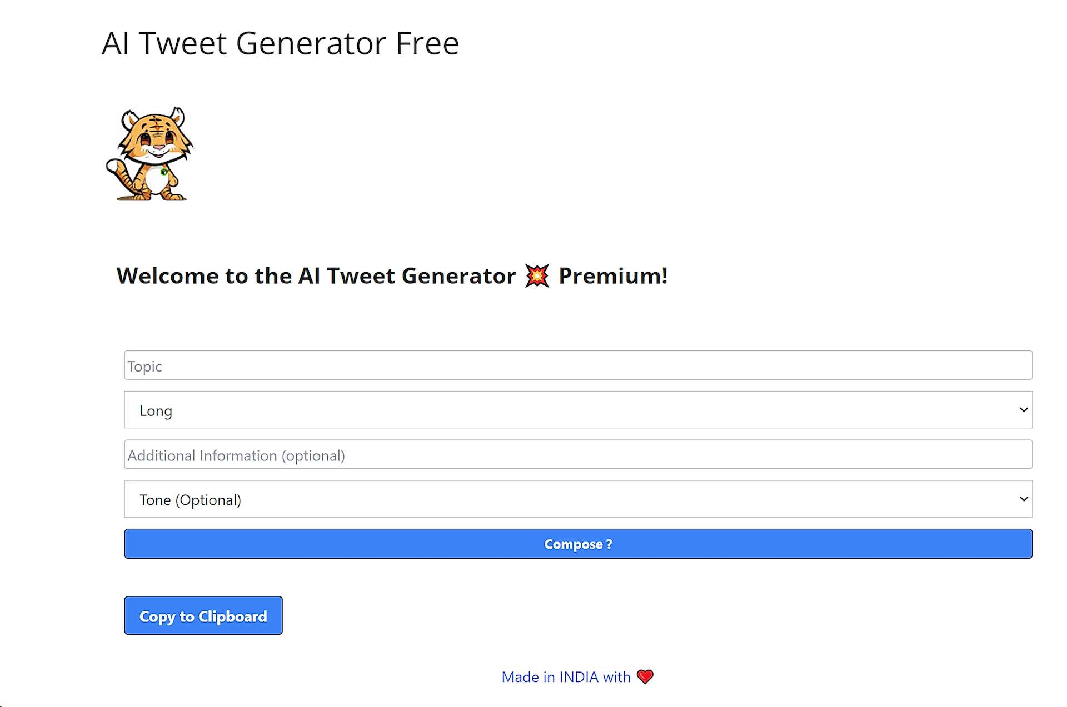Focus the Topic text field
The width and height of the screenshot is (1067, 707).
(578, 365)
